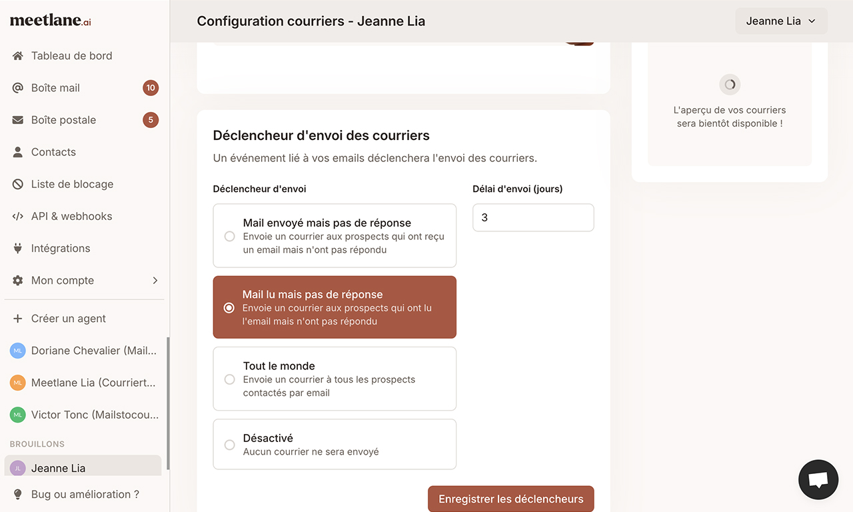853x512 pixels.
Task: Open the Liste de blocage
Action: click(x=71, y=183)
